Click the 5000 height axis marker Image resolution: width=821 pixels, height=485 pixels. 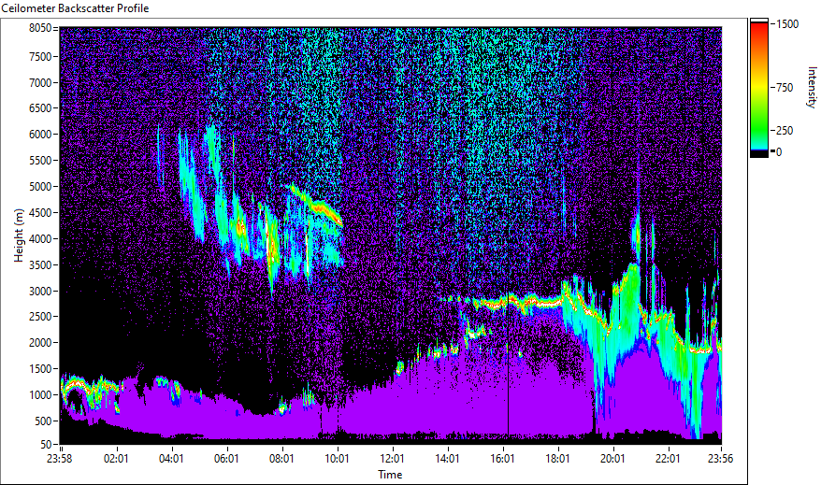40,187
